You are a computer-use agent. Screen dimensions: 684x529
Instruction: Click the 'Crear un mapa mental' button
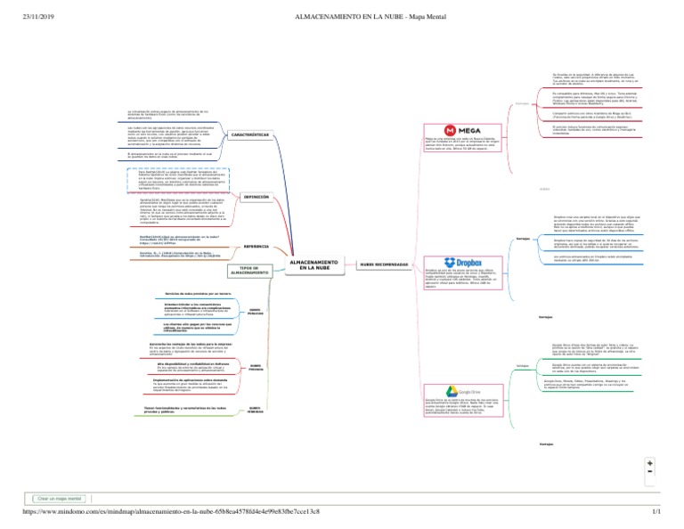click(x=60, y=499)
